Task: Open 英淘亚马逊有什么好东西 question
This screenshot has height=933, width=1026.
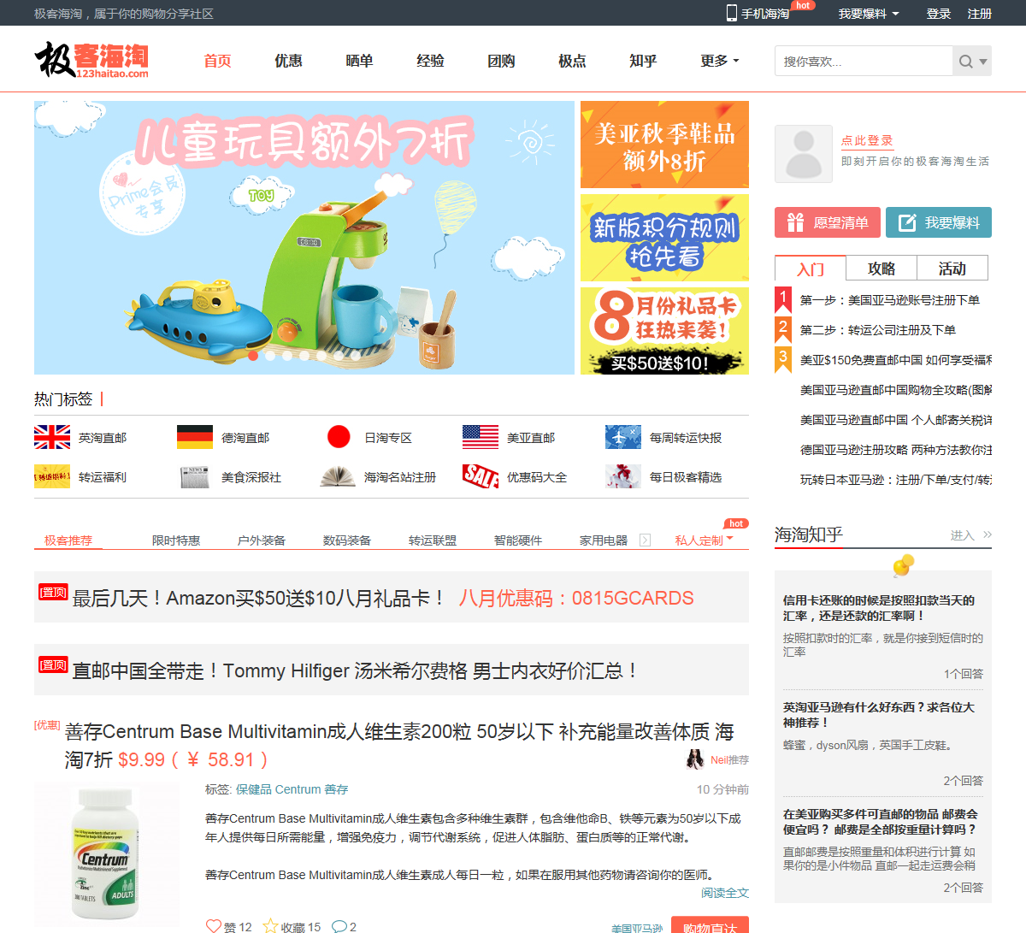Action: coord(879,715)
